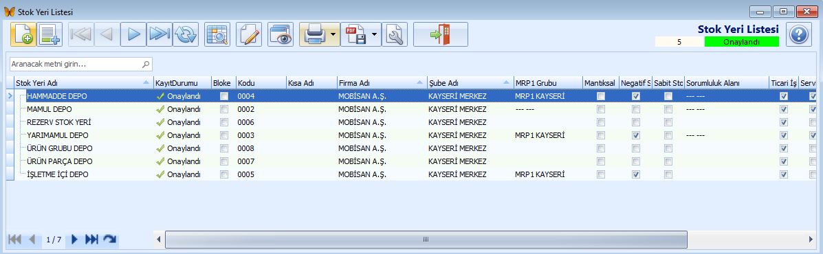Open the view record eye icon
823x254 pixels.
(x=281, y=34)
